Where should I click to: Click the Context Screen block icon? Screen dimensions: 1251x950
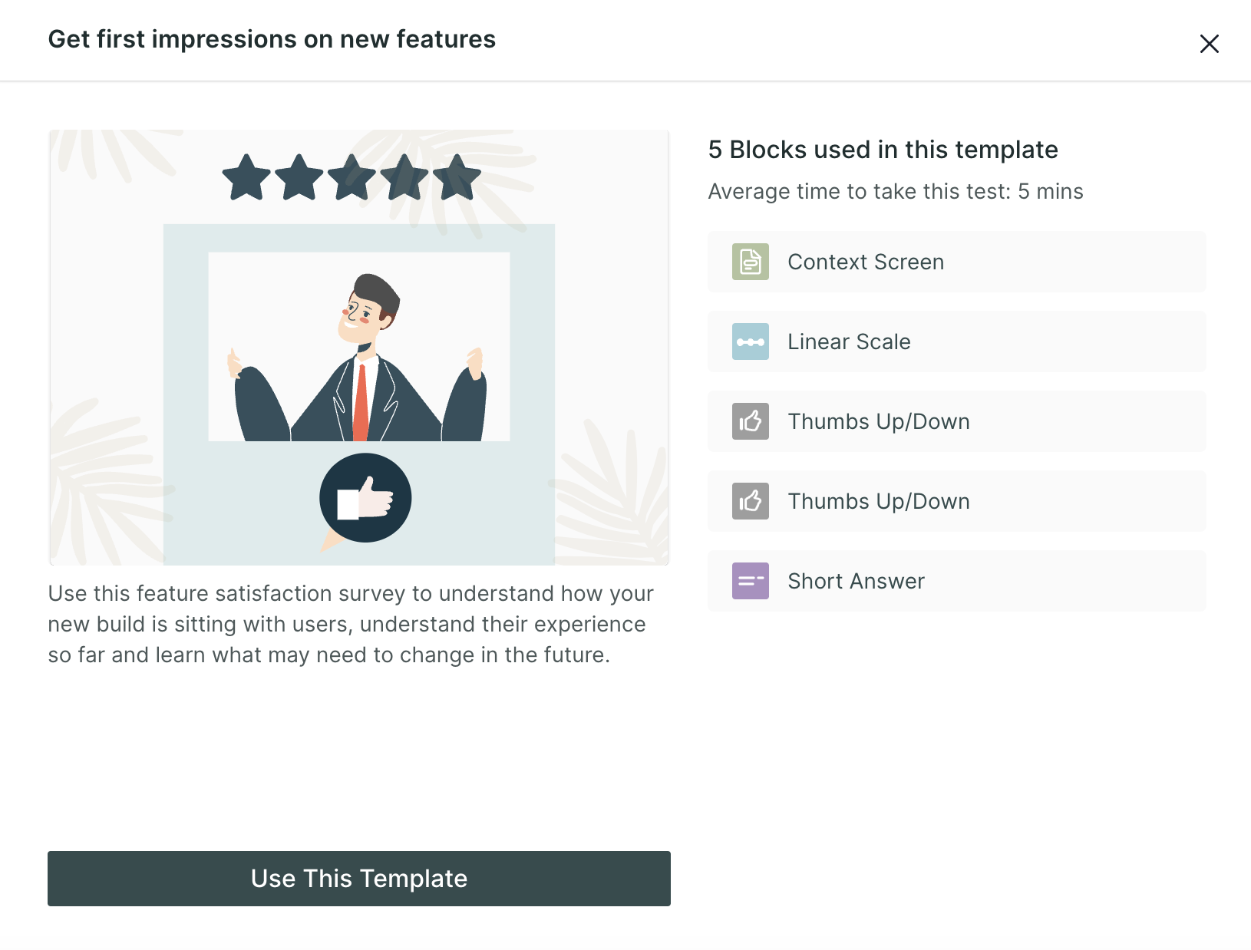(x=750, y=262)
